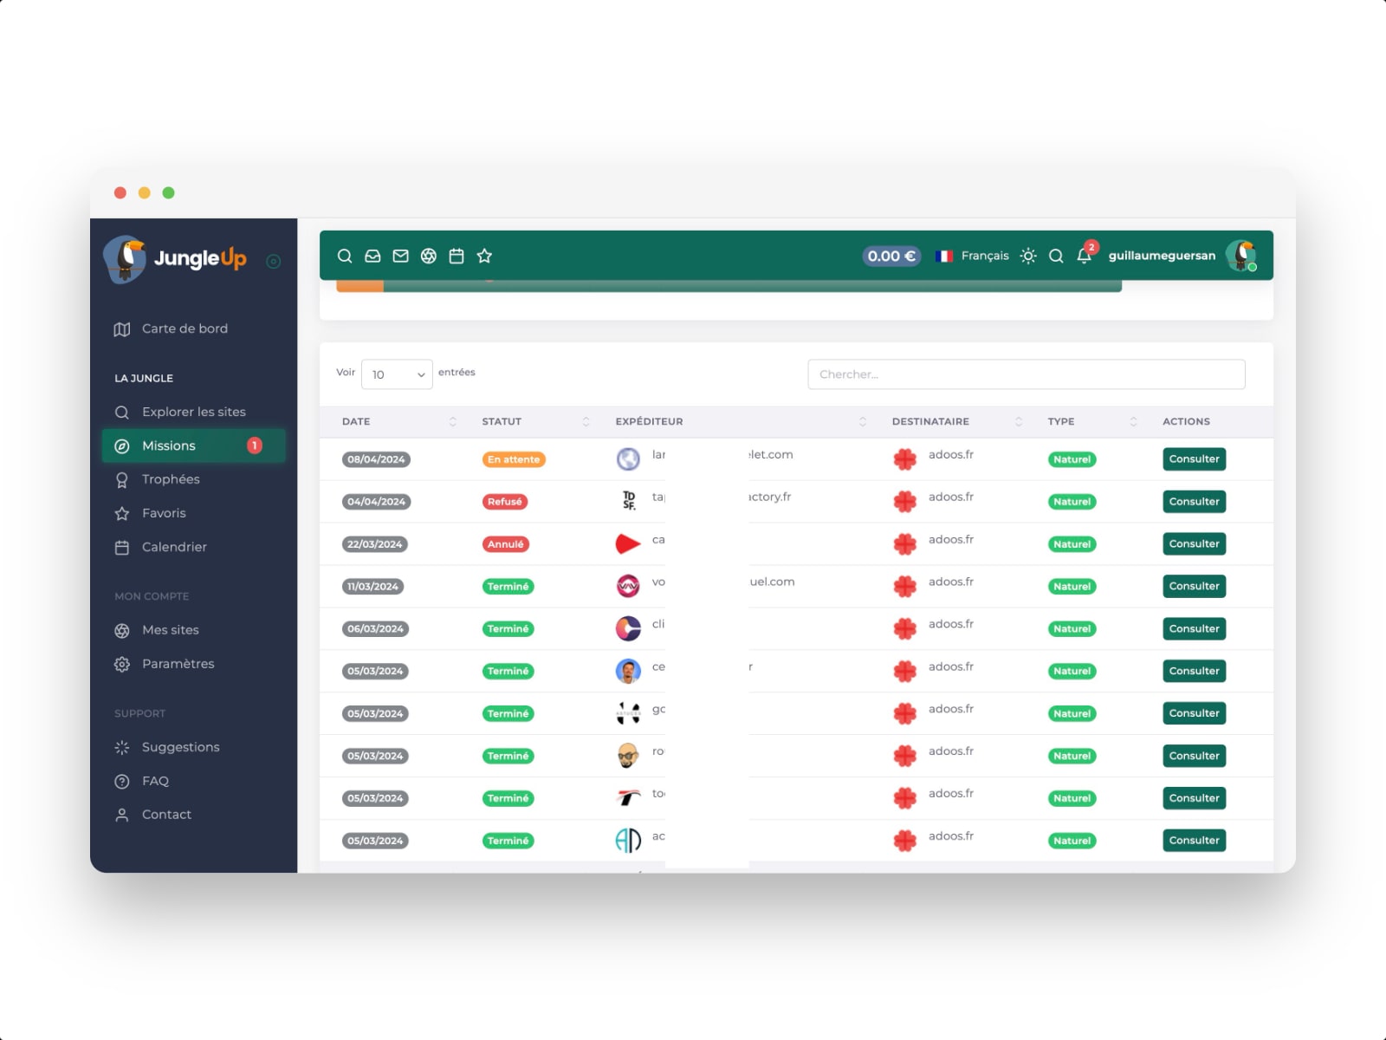The image size is (1386, 1040).
Task: Select Missions in the sidebar
Action: (x=194, y=445)
